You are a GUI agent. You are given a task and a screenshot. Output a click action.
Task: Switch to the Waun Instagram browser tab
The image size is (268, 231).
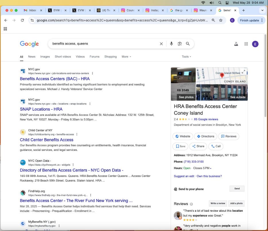point(203,10)
